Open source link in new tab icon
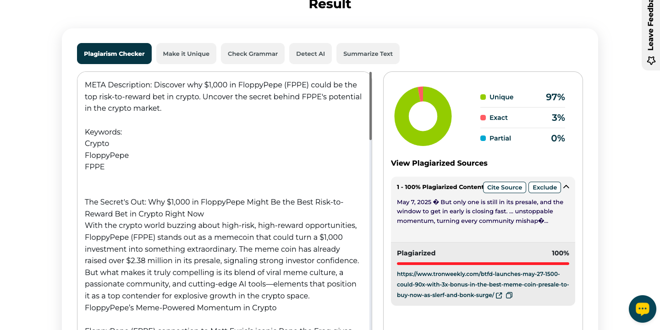This screenshot has height=330, width=660. tap(499, 295)
